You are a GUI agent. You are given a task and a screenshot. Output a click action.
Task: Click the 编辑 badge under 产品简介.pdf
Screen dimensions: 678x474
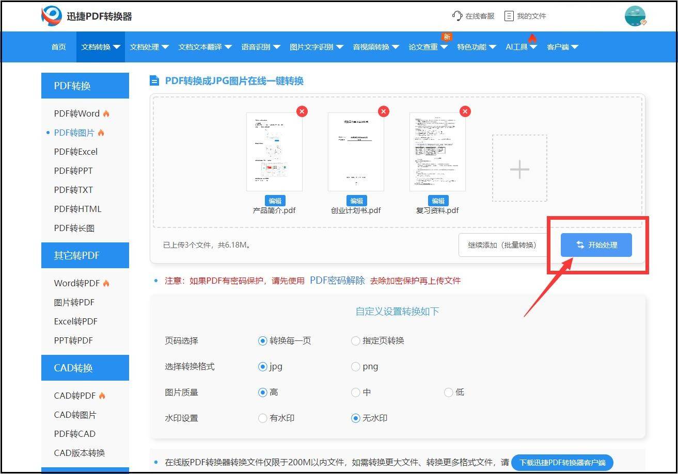pos(275,201)
